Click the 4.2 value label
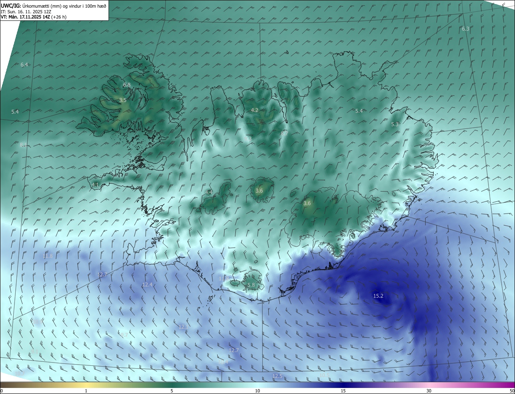The height and width of the screenshot is (394, 515). [x=255, y=110]
